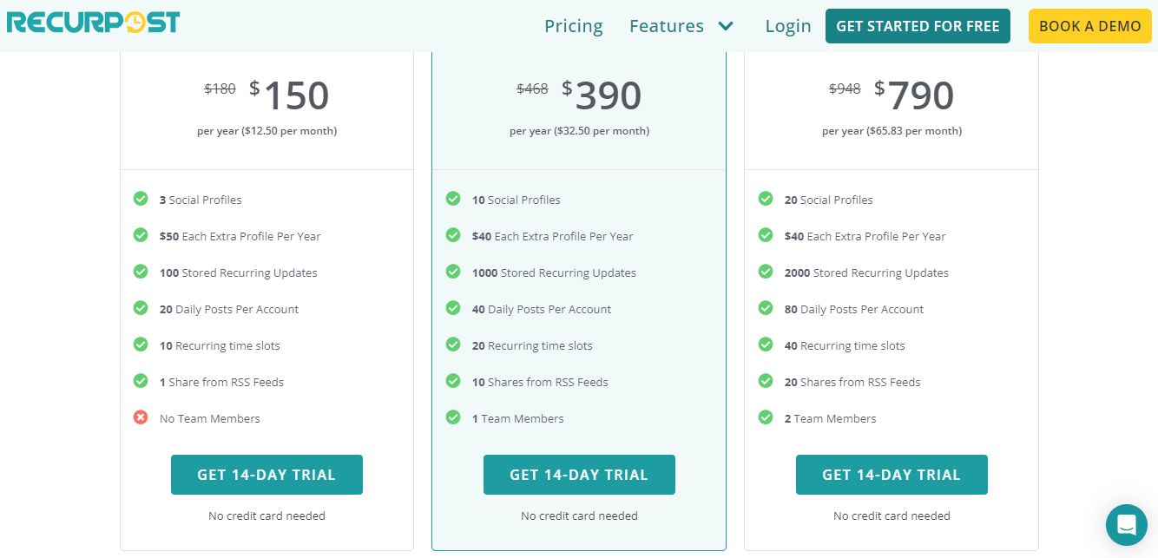Start 14-day trial for the $790 plan

[x=892, y=475]
